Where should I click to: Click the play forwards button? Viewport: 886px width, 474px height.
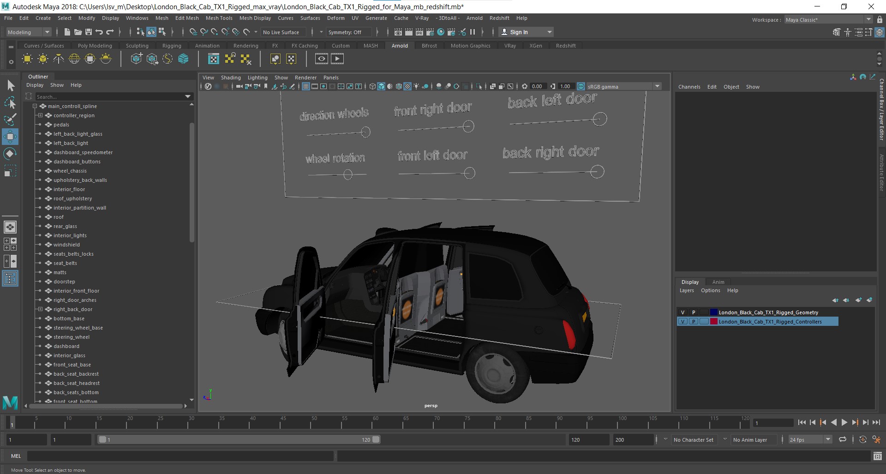coord(844,422)
